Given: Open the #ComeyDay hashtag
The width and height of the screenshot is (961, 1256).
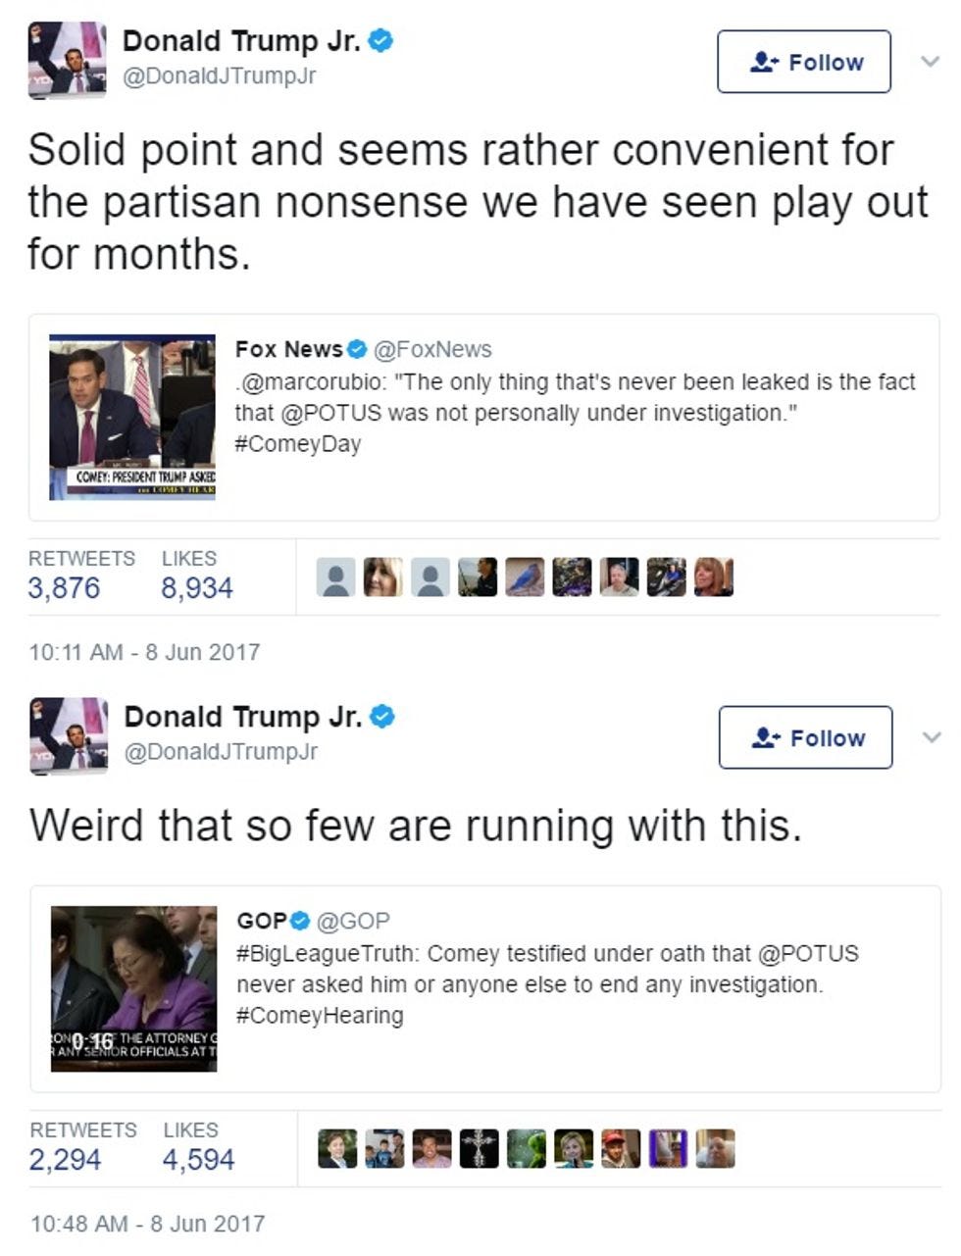Looking at the screenshot, I should 298,444.
